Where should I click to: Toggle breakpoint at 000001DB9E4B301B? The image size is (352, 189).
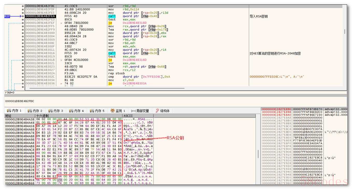click(23, 60)
